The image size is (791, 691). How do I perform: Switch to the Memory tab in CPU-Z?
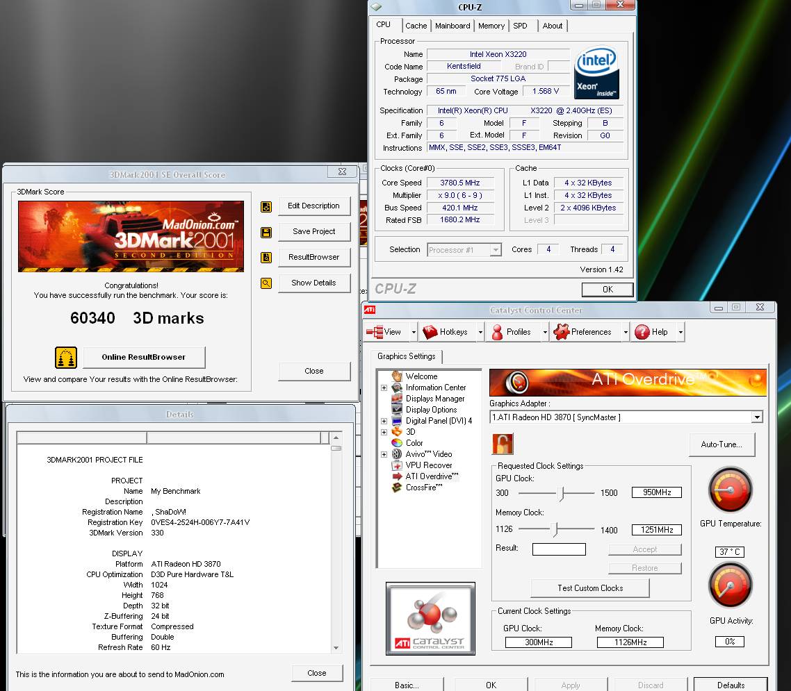[491, 26]
